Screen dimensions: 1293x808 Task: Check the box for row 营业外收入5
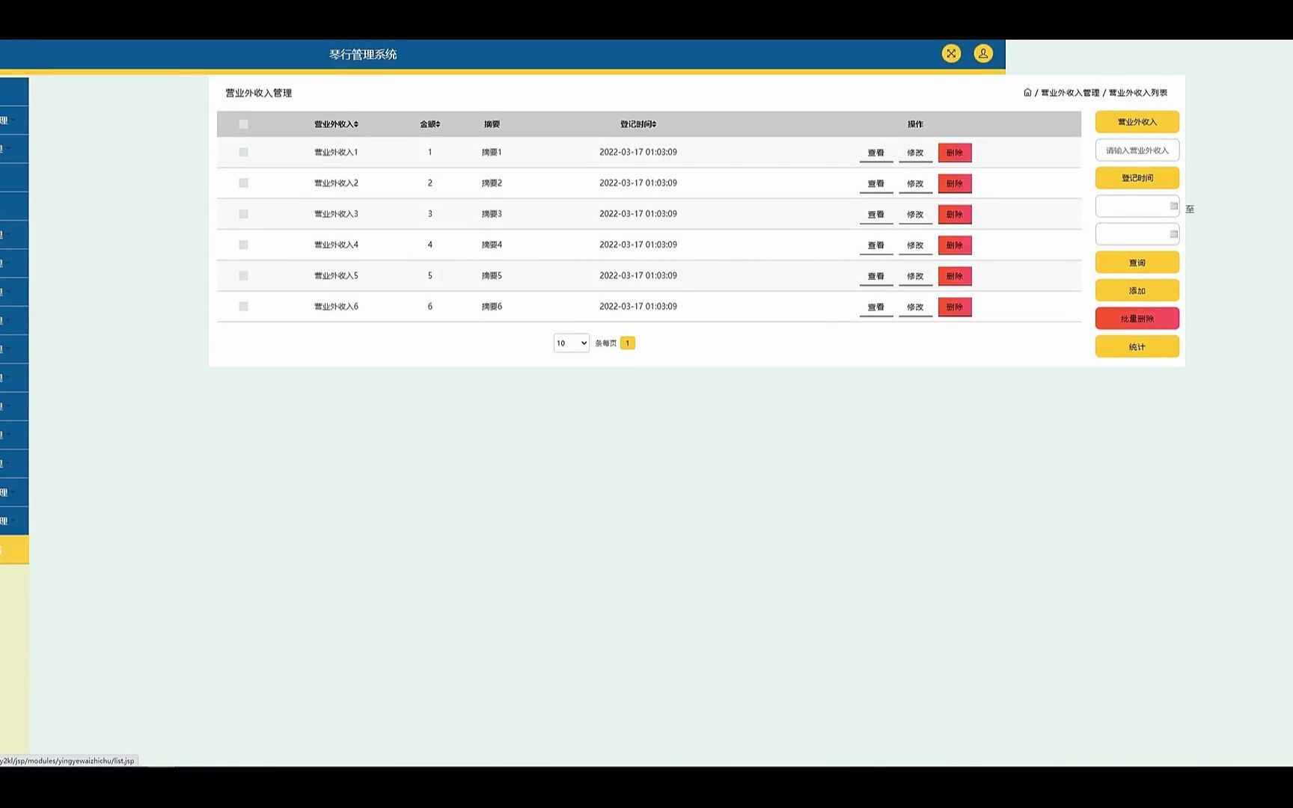(x=243, y=275)
